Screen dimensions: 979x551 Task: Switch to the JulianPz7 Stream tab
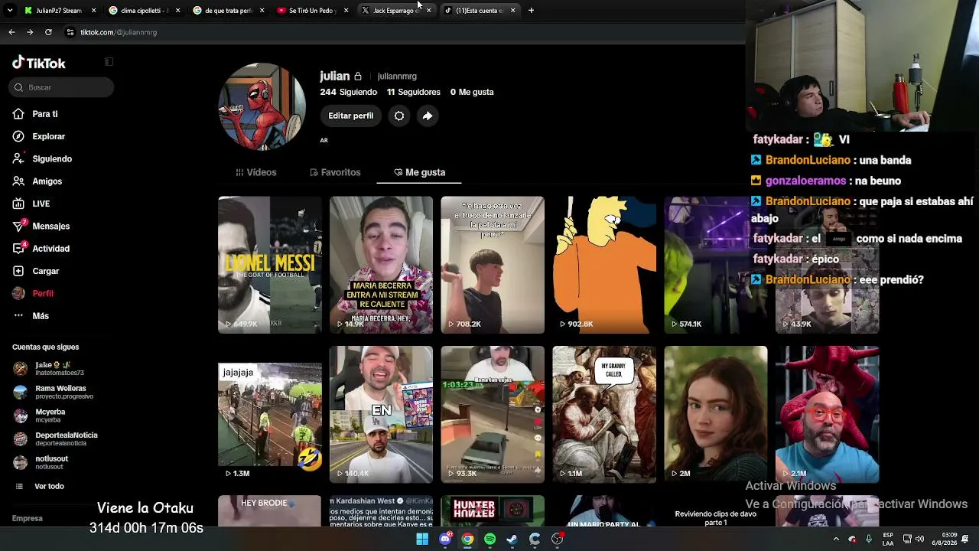point(60,11)
